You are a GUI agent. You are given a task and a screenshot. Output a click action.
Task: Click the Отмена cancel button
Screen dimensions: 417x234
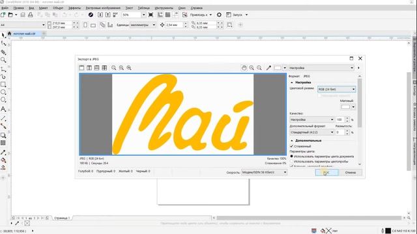coord(351,172)
